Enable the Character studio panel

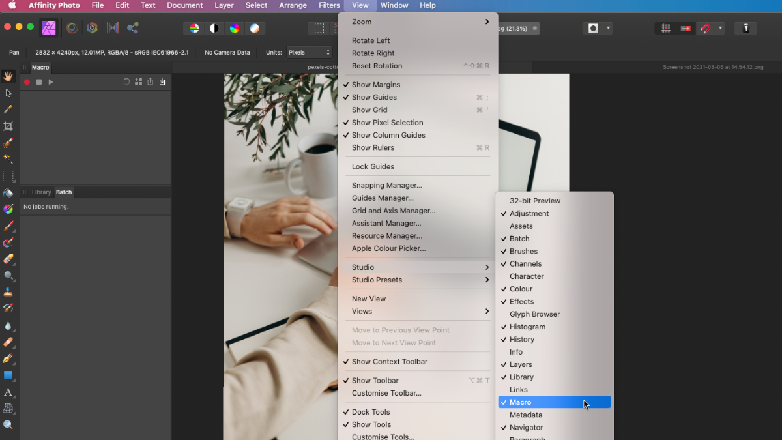click(526, 276)
